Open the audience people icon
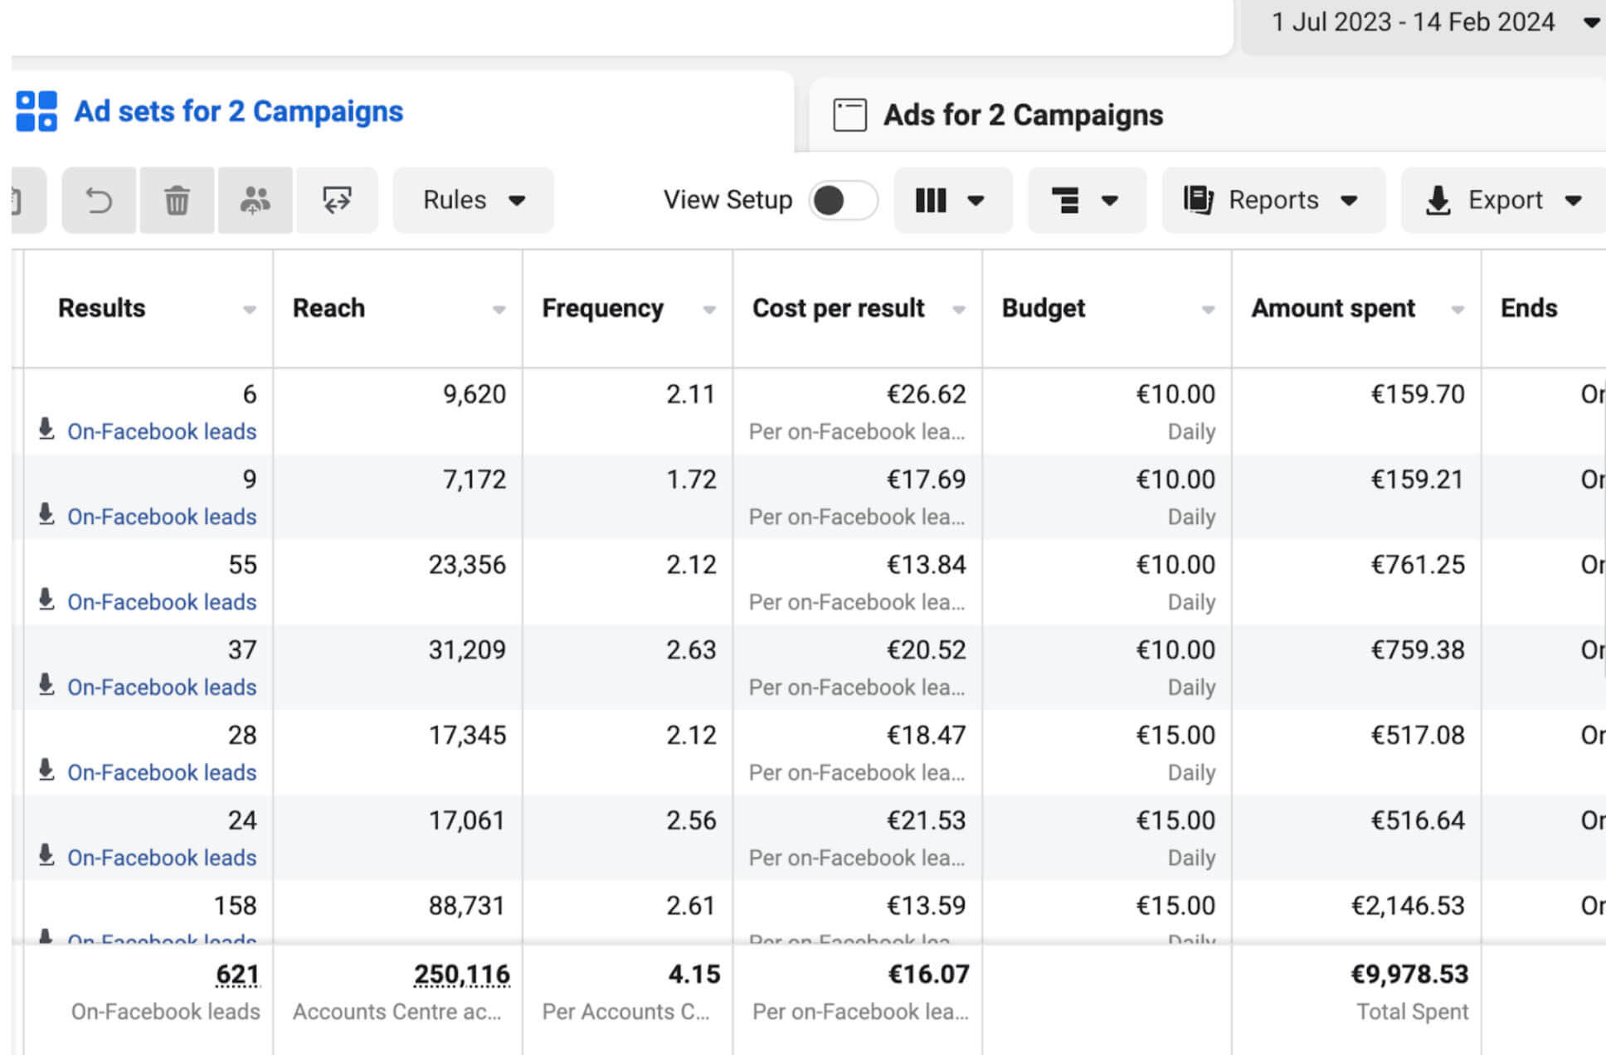This screenshot has width=1606, height=1055. point(255,200)
